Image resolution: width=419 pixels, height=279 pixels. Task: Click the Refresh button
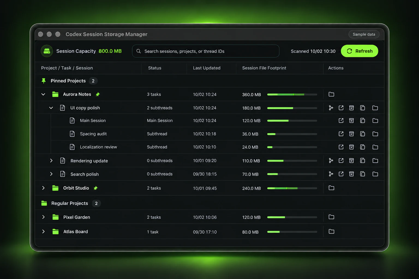tap(360, 51)
